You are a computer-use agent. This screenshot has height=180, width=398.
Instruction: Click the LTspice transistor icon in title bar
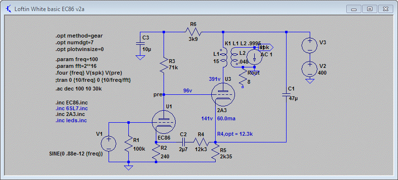(8, 9)
